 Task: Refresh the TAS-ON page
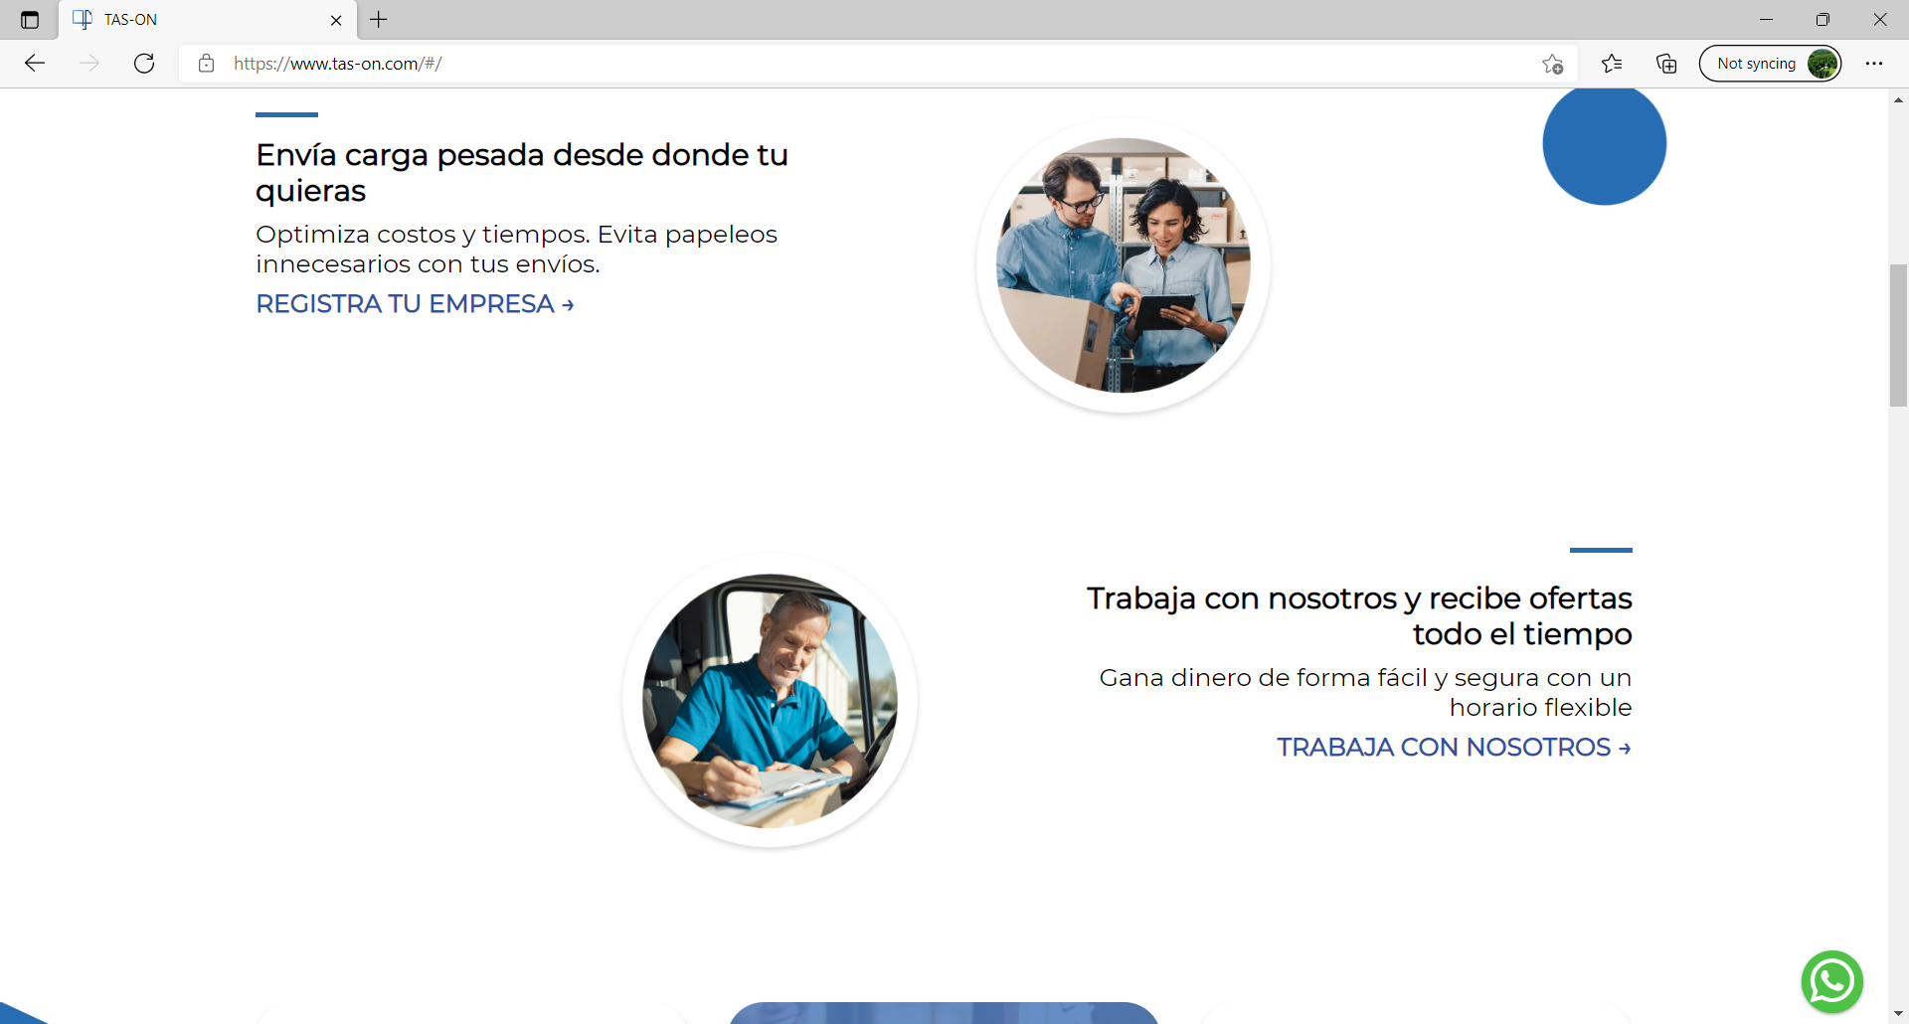(x=144, y=64)
